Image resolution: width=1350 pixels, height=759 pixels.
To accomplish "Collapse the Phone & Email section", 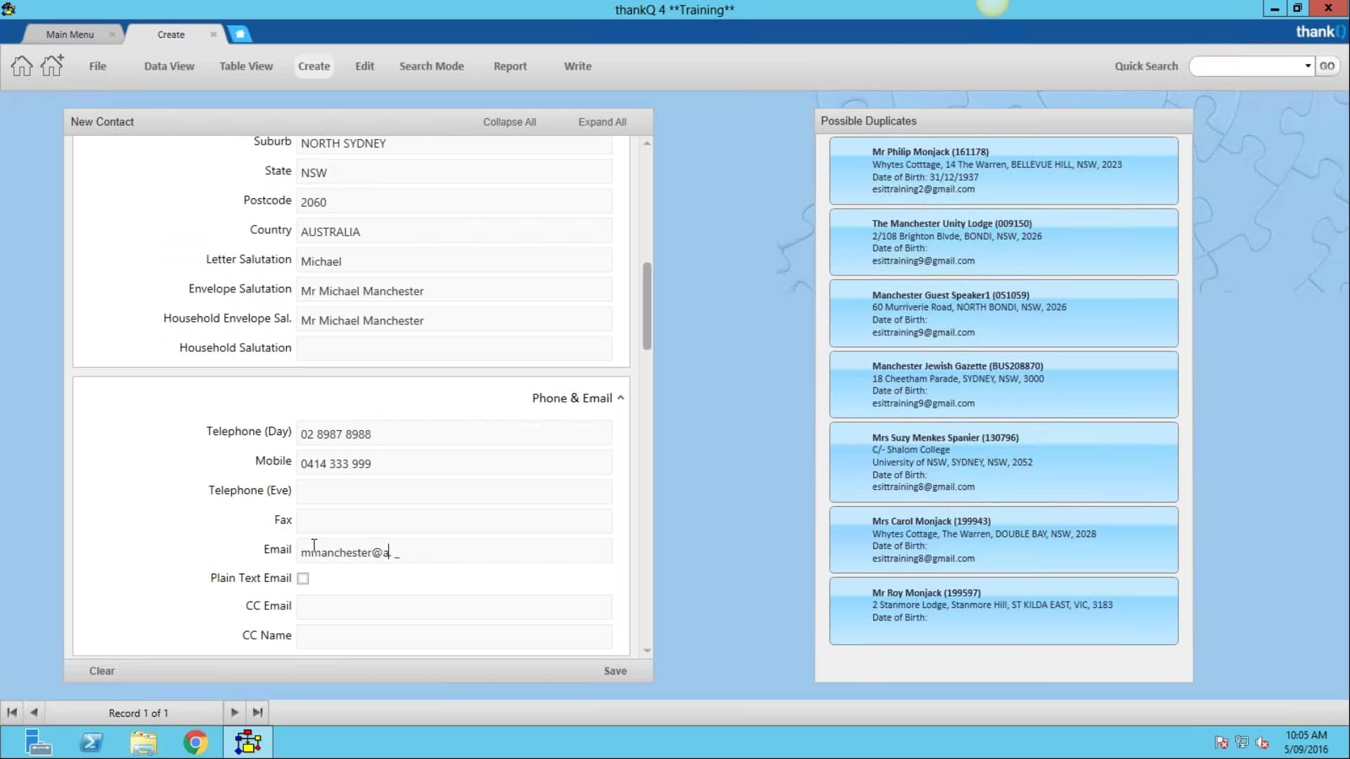I will coord(620,397).
